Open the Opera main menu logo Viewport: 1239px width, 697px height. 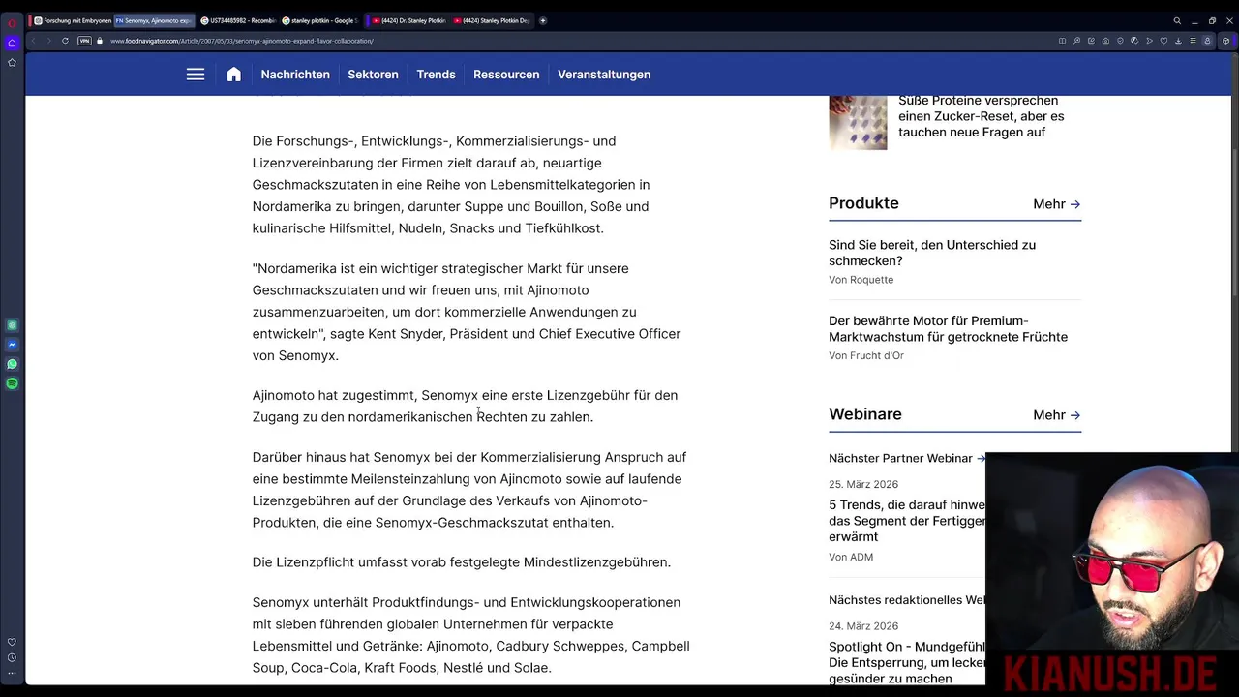[12, 23]
